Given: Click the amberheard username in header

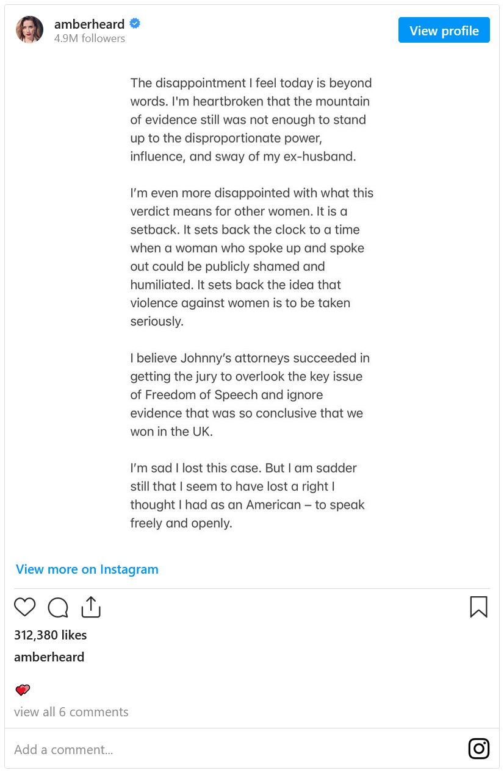Looking at the screenshot, I should [x=89, y=24].
